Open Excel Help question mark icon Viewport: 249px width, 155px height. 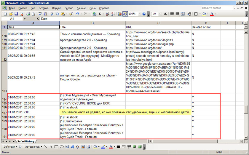click(x=144, y=14)
